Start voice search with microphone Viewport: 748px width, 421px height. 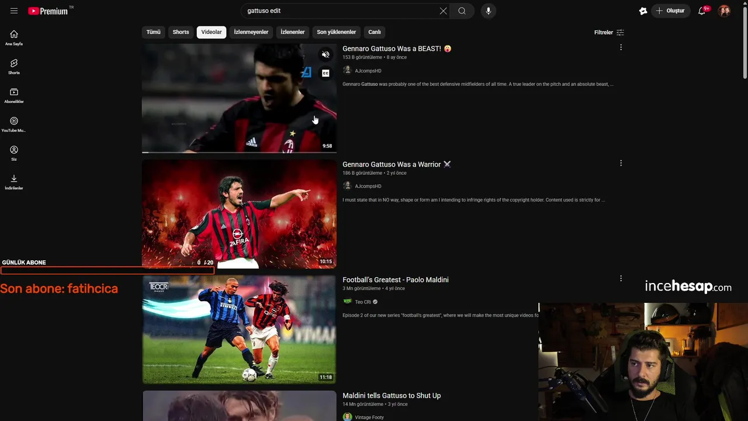pos(489,11)
